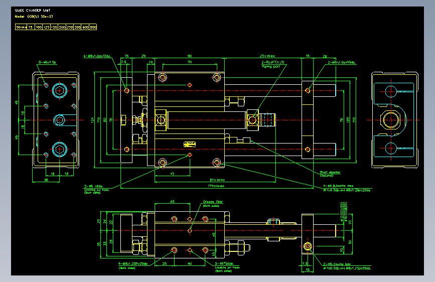Select the Piping port label
Viewport: 435px width, 282px height.
pos(271,67)
